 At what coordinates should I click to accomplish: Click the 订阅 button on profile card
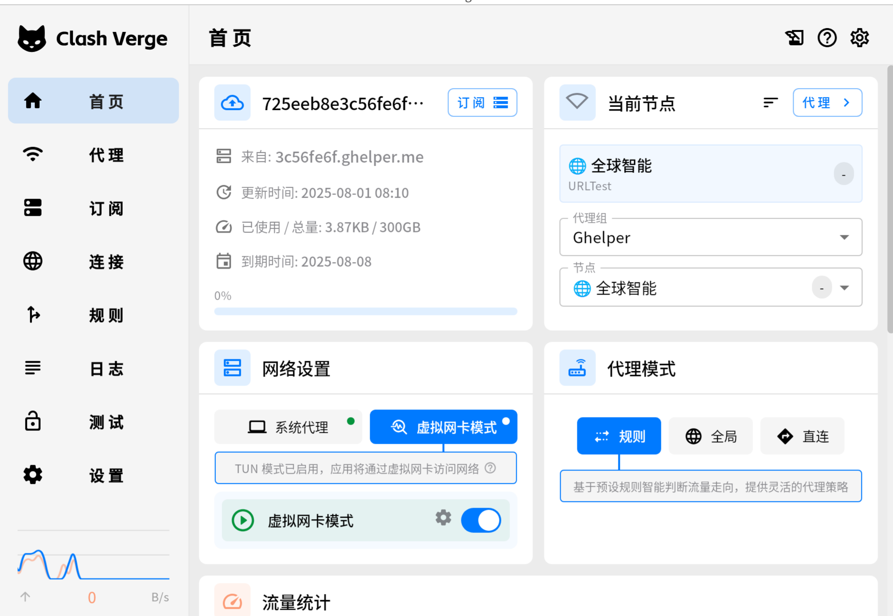point(482,103)
